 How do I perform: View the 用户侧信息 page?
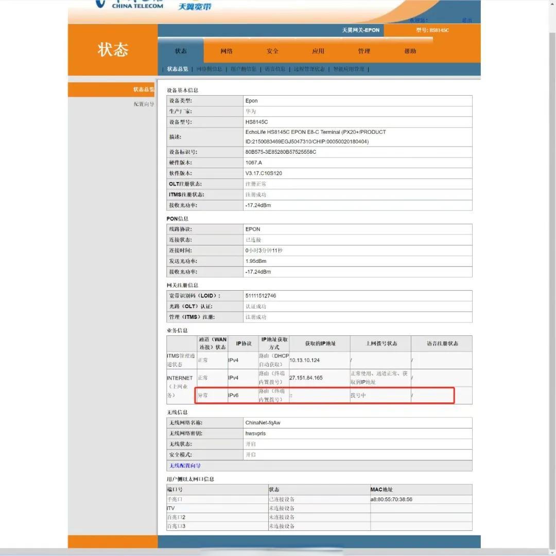tap(245, 68)
